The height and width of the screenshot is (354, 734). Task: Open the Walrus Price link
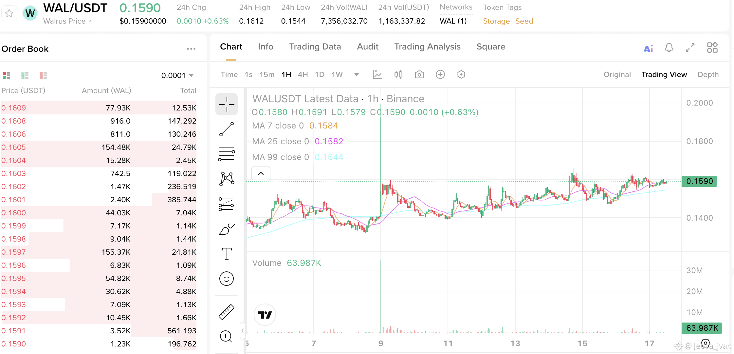pyautogui.click(x=67, y=21)
